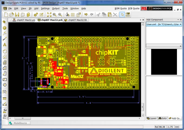Expand the empty component selection dropdown

(x=180, y=46)
